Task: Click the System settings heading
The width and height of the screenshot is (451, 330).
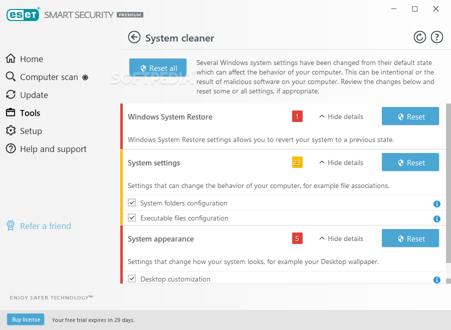Action: pos(154,163)
